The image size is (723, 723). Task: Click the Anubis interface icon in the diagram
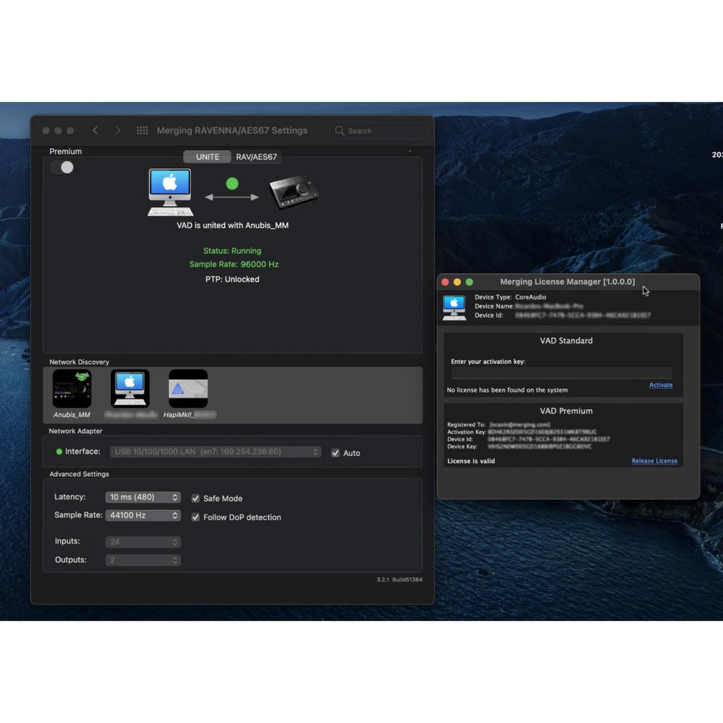click(x=294, y=191)
